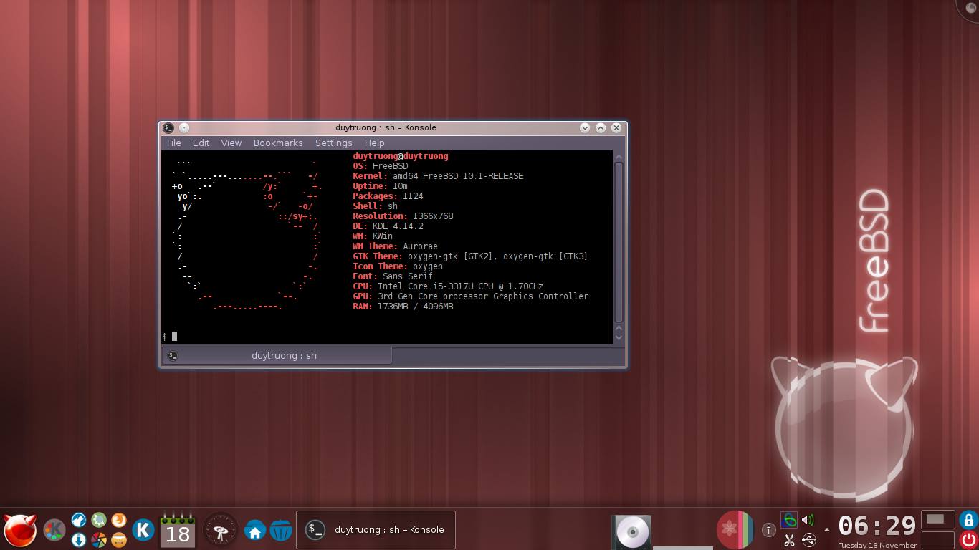Image resolution: width=979 pixels, height=550 pixels.
Task: Click the striped flower activity circle
Action: click(x=735, y=530)
